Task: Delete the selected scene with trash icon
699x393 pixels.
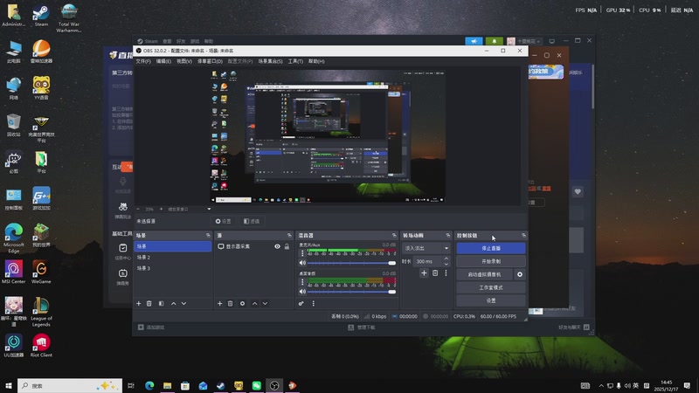Action: [149, 303]
